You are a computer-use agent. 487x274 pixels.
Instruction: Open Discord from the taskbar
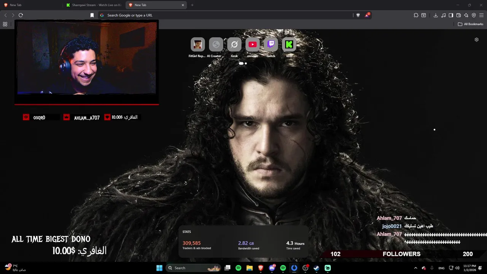click(272, 268)
